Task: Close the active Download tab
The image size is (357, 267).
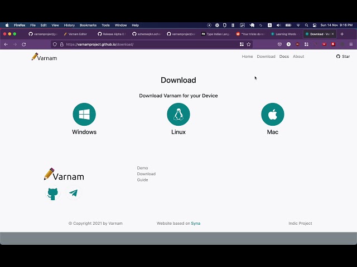Action: tap(332, 34)
